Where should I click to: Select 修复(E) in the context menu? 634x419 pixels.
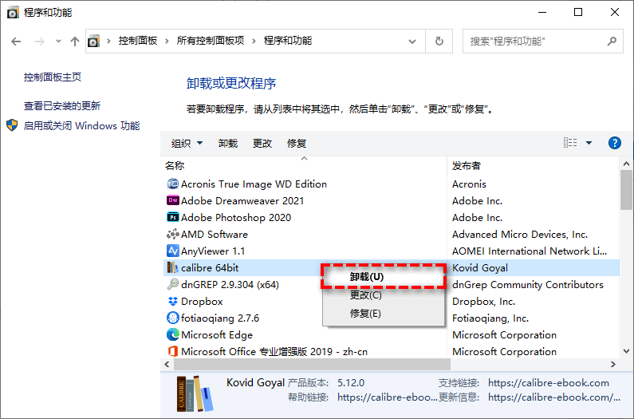pos(365,314)
